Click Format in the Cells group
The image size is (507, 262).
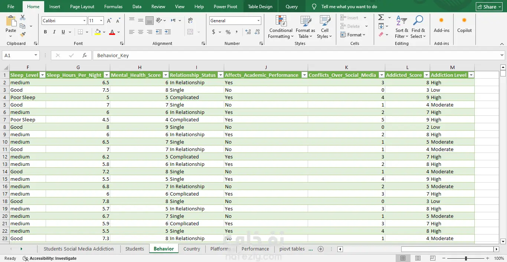tap(353, 35)
